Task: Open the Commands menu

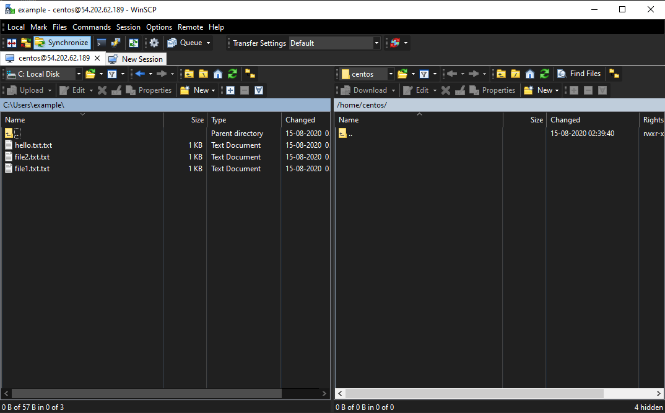Action: click(92, 27)
